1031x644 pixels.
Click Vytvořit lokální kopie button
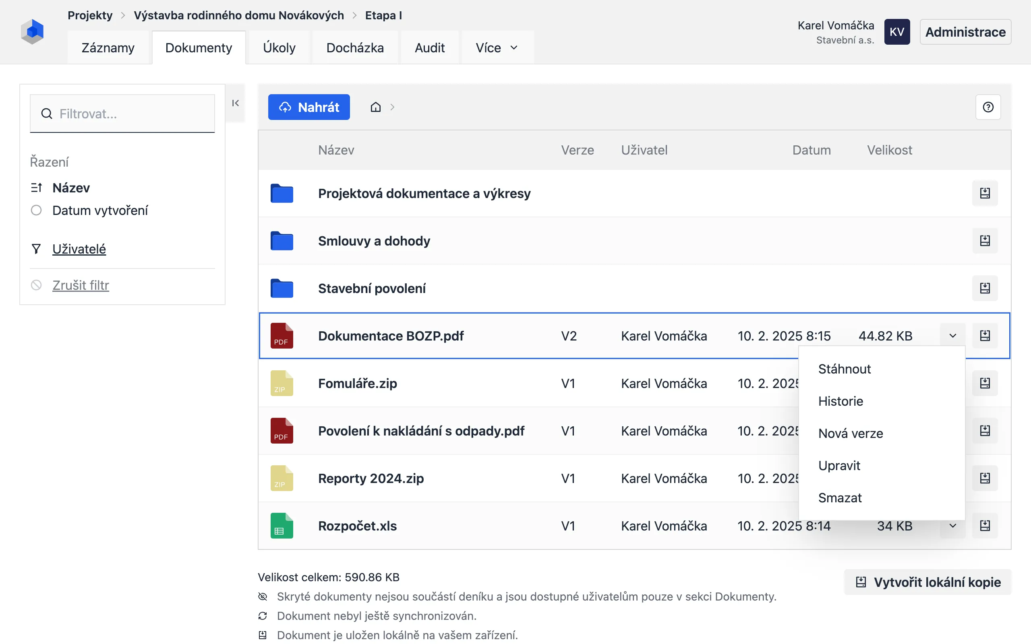[x=927, y=582]
